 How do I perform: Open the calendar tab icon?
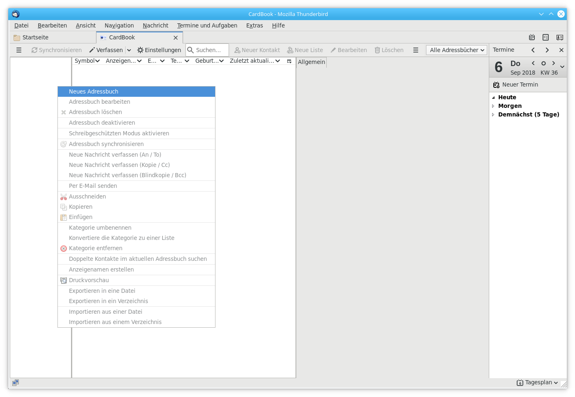click(x=532, y=37)
